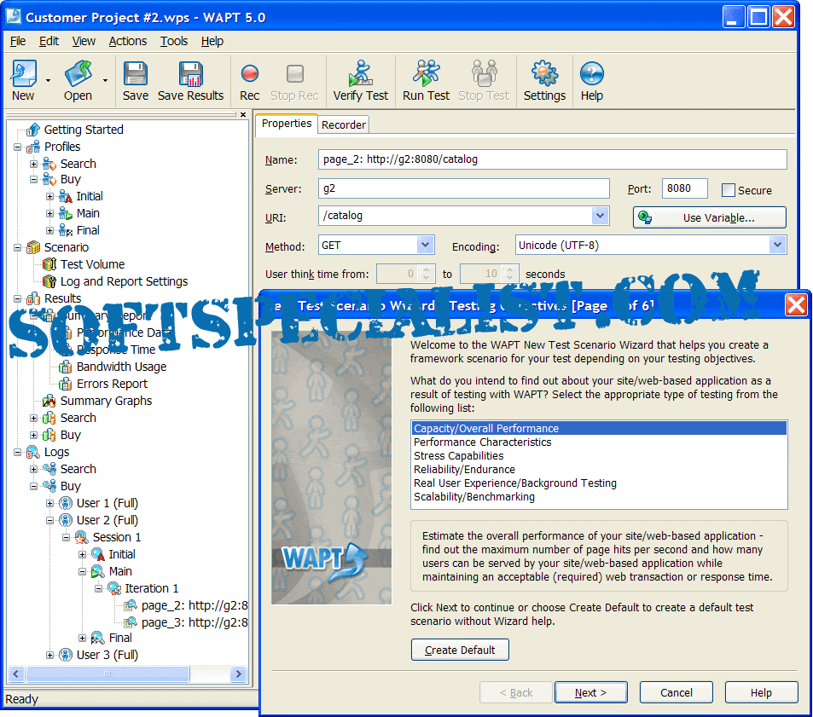Open the Summary Graphs icon
This screenshot has height=717, width=813.
pos(49,401)
